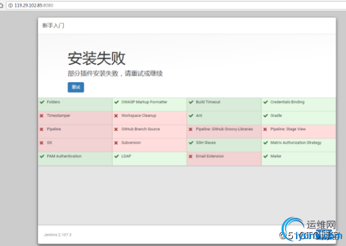
Task: Click the check icon for Credentials Binding
Action: pyautogui.click(x=266, y=102)
